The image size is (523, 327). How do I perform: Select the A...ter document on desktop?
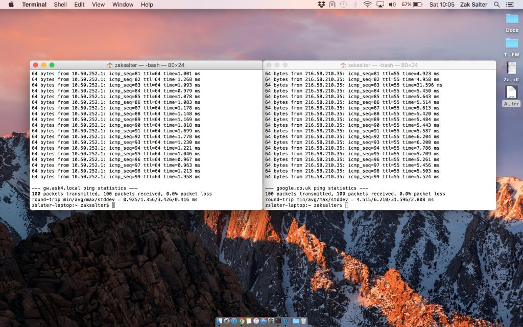(x=511, y=97)
